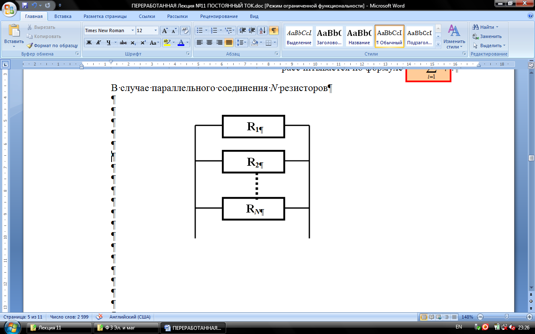The height and width of the screenshot is (334, 535).
Task: Align text right
Action: pyautogui.click(x=219, y=43)
